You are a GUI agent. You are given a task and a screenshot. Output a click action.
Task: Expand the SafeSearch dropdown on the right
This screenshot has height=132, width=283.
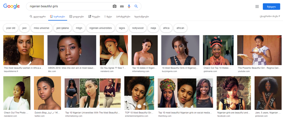pyautogui.click(x=269, y=17)
